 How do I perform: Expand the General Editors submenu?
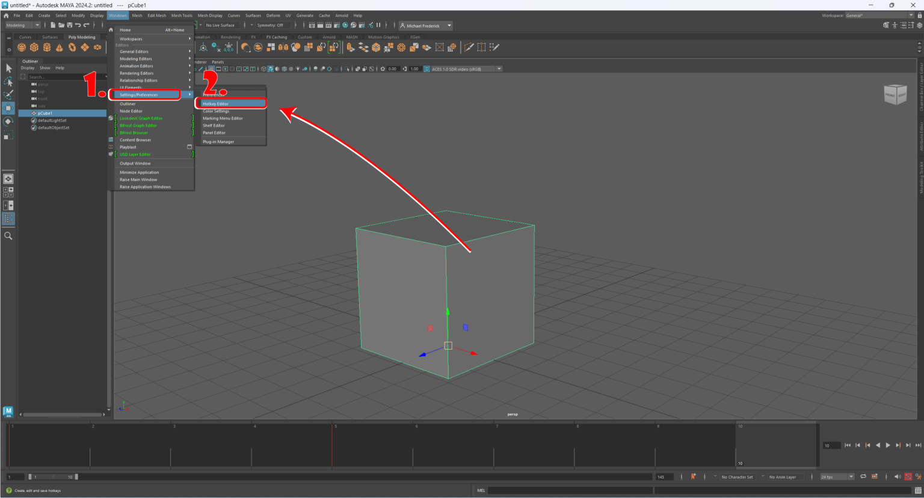tap(155, 52)
